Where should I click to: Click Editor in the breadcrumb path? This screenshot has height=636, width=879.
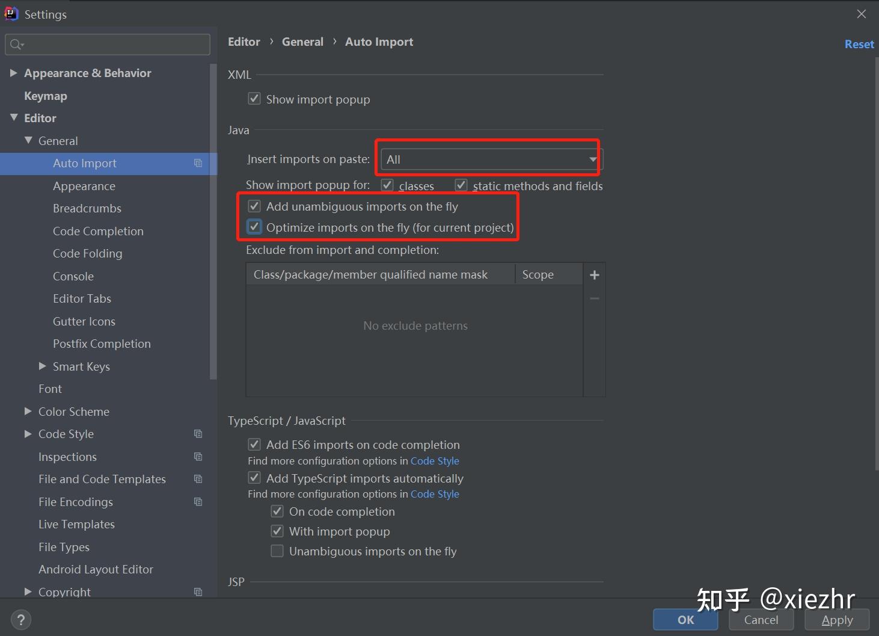243,42
